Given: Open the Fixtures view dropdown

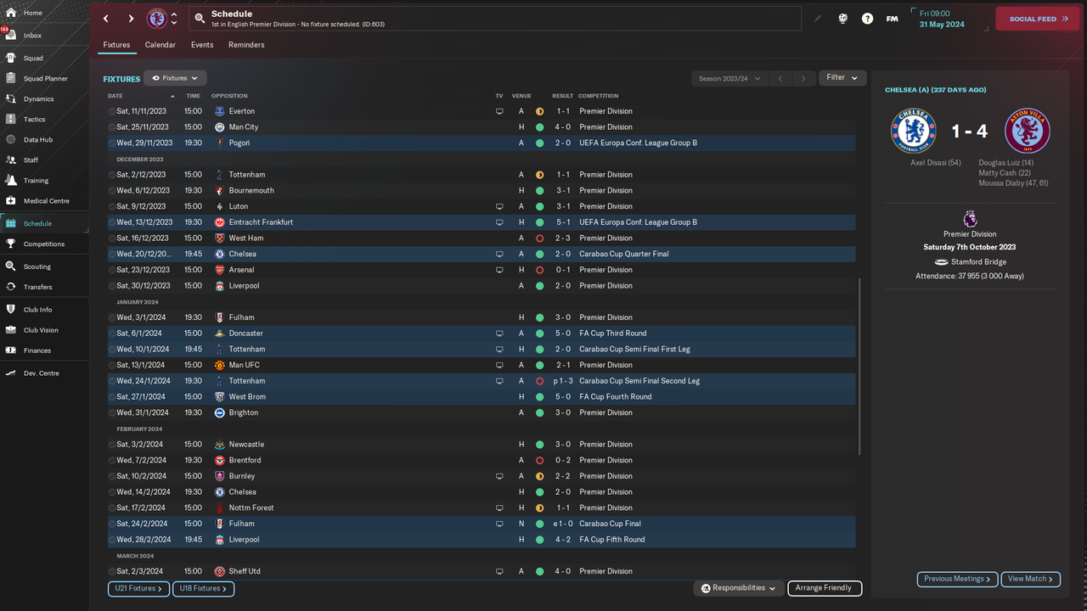Looking at the screenshot, I should point(175,78).
